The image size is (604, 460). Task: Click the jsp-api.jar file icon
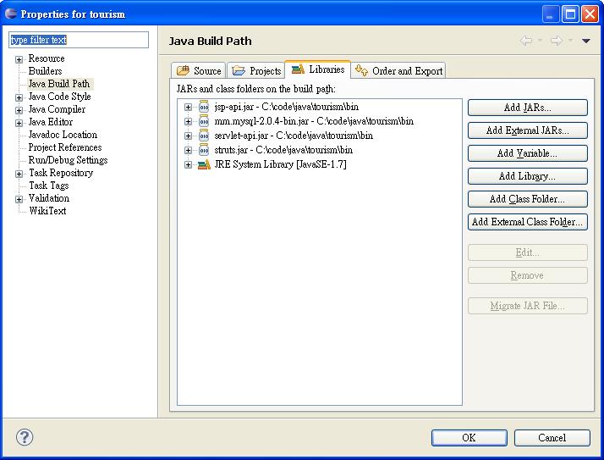pos(204,107)
